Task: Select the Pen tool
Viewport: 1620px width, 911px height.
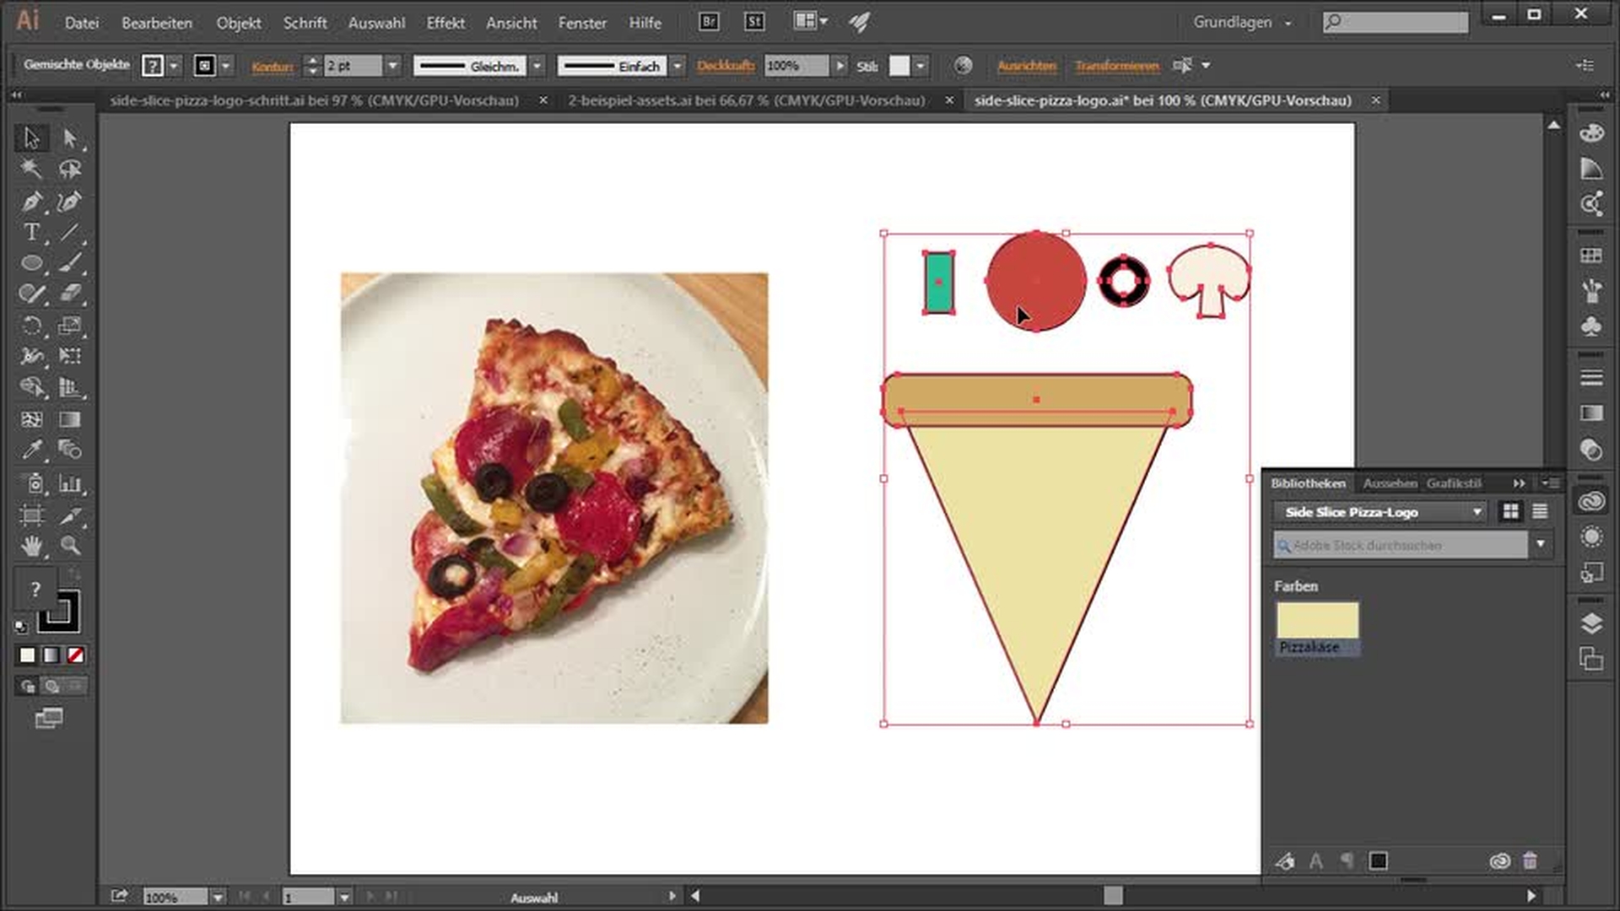Action: 31,202
